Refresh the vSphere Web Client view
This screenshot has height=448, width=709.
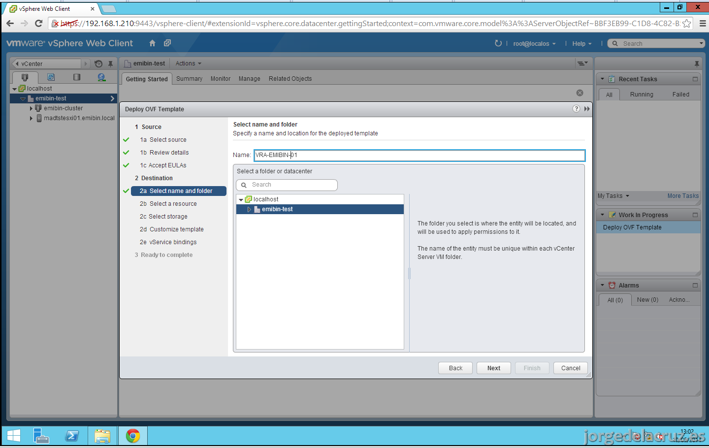coord(498,43)
